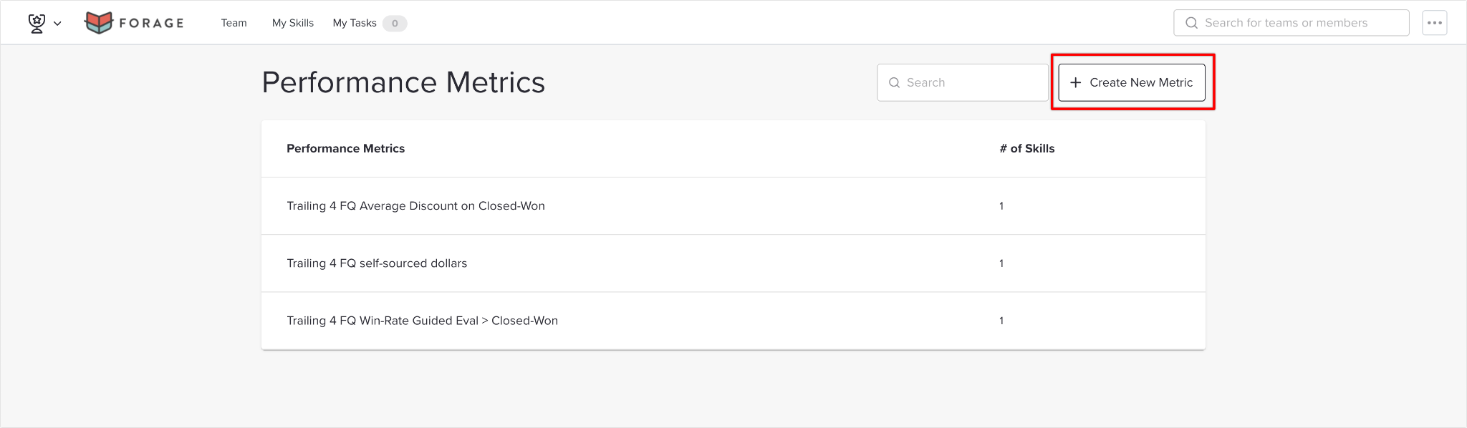Expand the chevron beside the trophy icon

(x=58, y=24)
